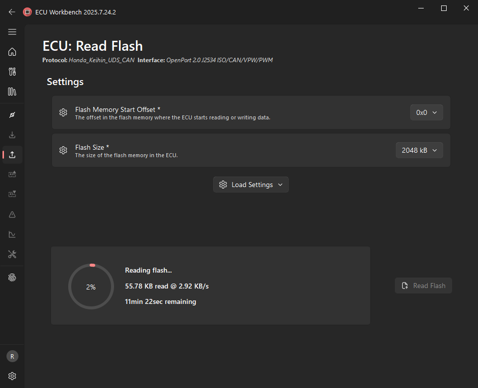Click the highlighted upload (Read Flash) sidebar icon
The width and height of the screenshot is (478, 388).
click(x=12, y=154)
